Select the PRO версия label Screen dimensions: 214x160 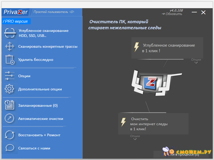(x=16, y=21)
